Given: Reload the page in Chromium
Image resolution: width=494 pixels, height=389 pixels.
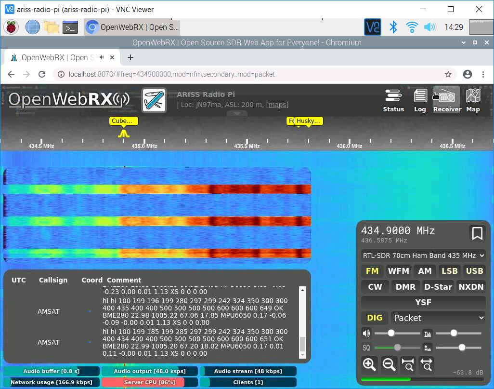Looking at the screenshot, I should 42,74.
